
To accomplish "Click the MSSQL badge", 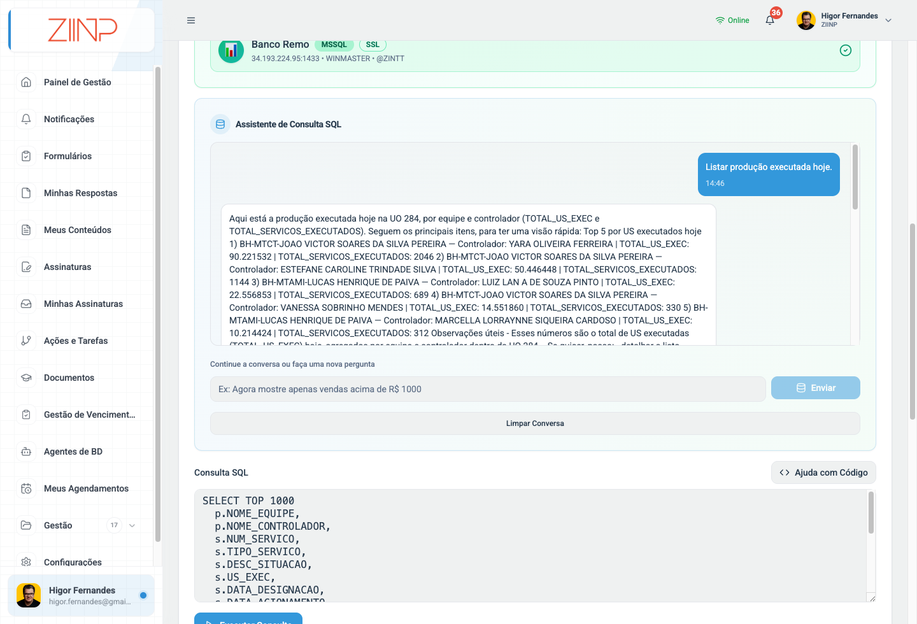I will 334,45.
